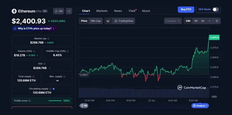Click the verified badge beside Circulating supply

pyautogui.click(x=54, y=89)
